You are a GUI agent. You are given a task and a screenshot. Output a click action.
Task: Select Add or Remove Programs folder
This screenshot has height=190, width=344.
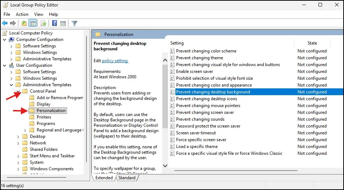point(60,98)
